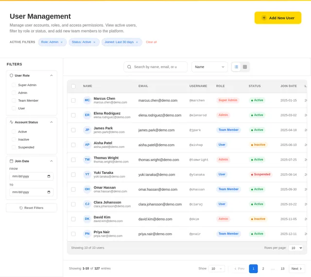The width and height of the screenshot is (311, 277).
Task: Jump to page 13 in pagination
Action: pos(282,269)
